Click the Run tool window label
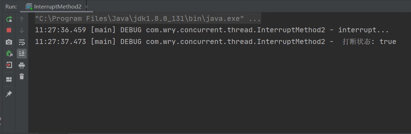This screenshot has width=411, height=134. tap(11, 6)
